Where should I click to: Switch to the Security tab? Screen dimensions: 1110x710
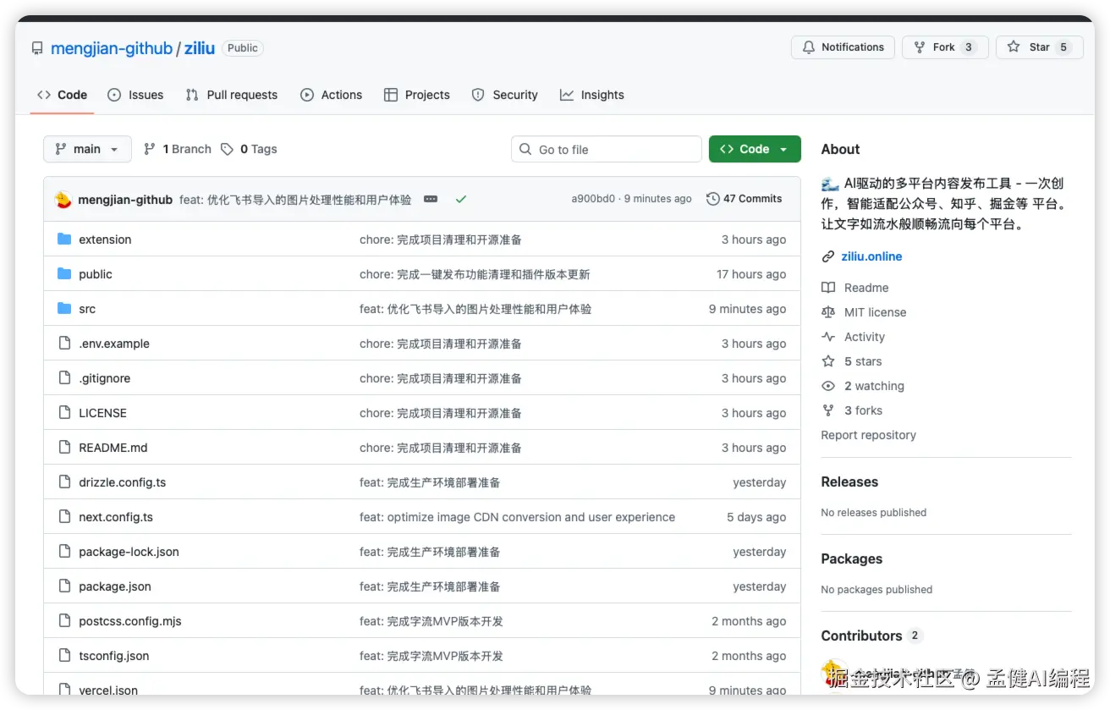click(x=504, y=95)
